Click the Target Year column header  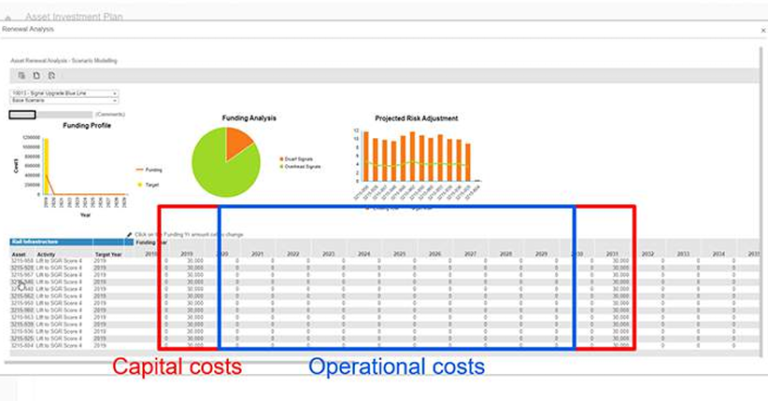(x=109, y=254)
